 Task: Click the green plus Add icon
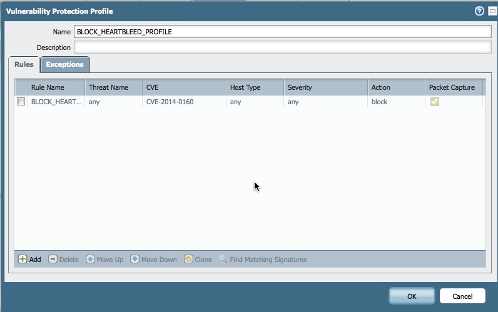23,260
